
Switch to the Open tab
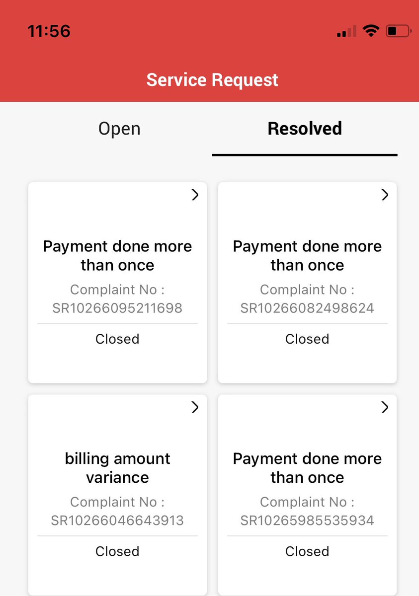click(x=119, y=129)
